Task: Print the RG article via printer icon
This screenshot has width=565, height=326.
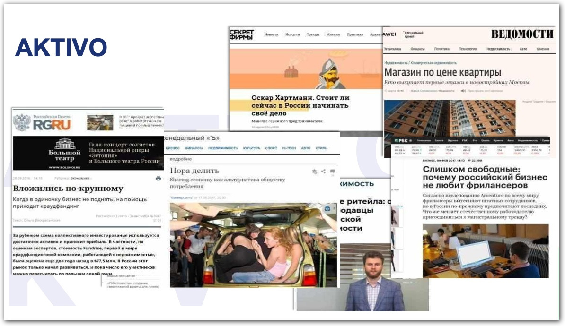Action: [x=158, y=179]
